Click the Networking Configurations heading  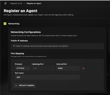tap(26, 32)
